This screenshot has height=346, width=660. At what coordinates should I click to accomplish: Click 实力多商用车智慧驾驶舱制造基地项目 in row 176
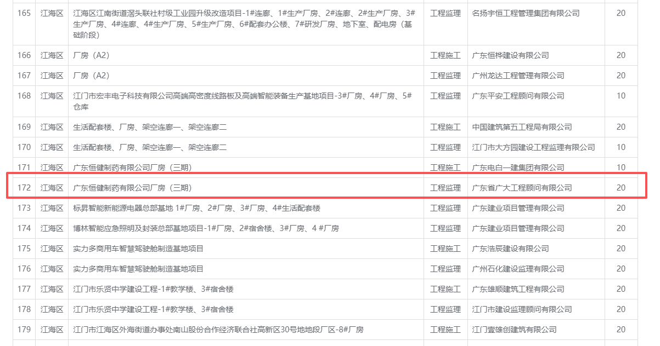point(138,269)
